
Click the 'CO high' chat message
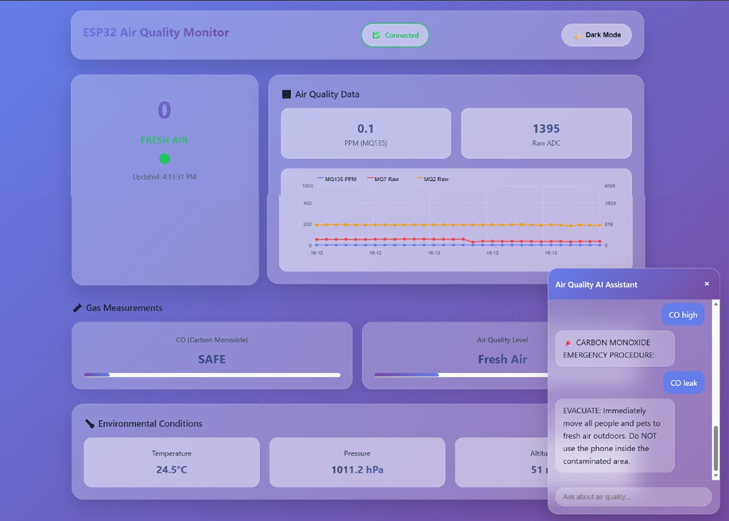pos(683,315)
